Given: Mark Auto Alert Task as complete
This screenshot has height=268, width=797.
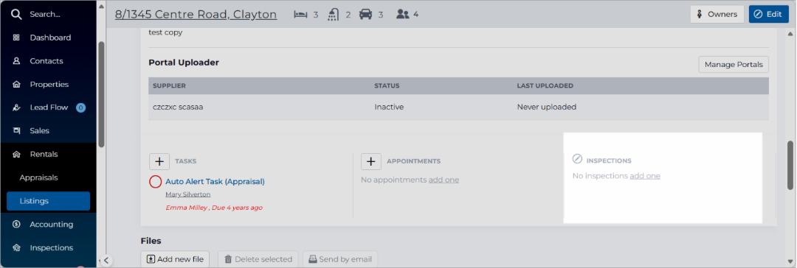Looking at the screenshot, I should (156, 182).
